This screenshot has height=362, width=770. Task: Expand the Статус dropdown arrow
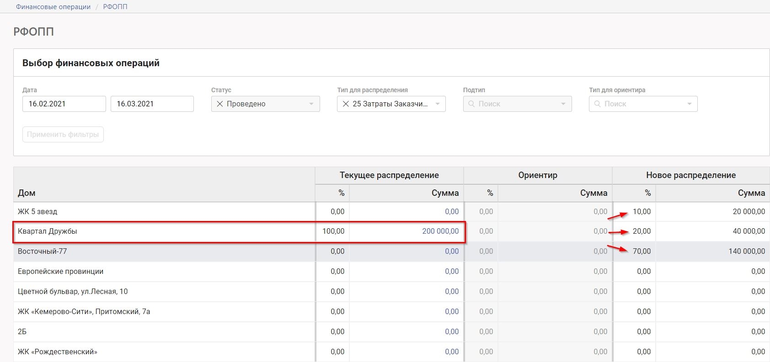point(311,104)
